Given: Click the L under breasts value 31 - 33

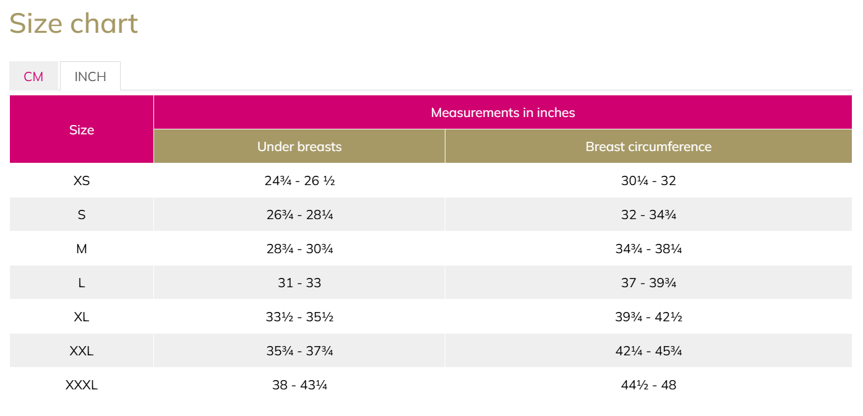Looking at the screenshot, I should (x=299, y=283).
